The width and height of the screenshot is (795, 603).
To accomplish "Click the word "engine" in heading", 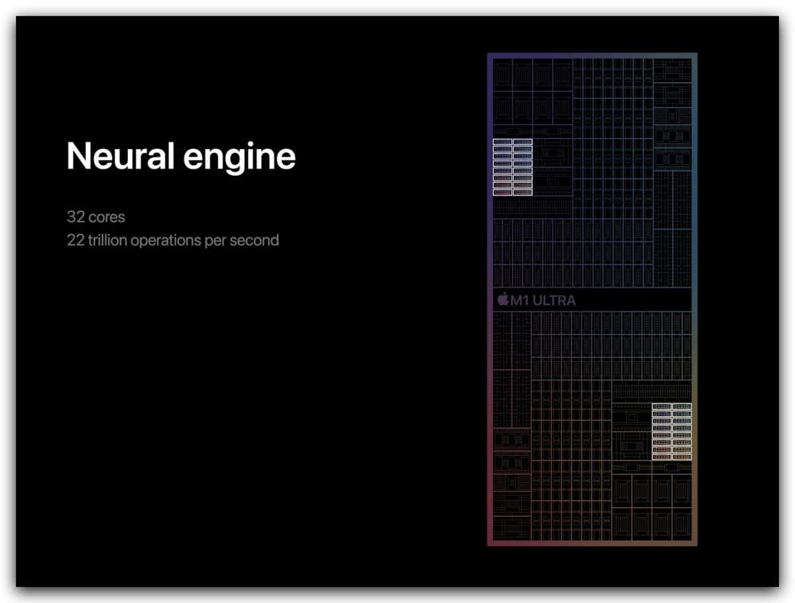I will (239, 159).
